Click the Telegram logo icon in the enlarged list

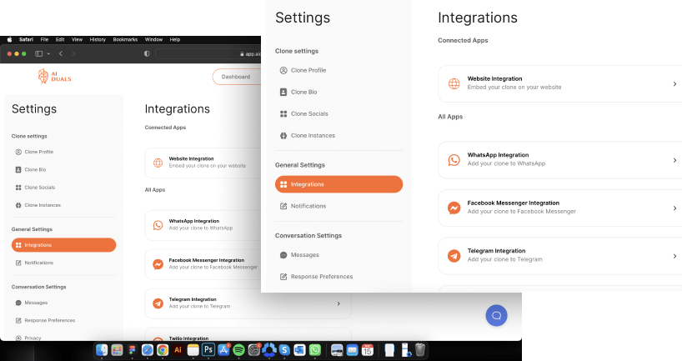tap(454, 256)
